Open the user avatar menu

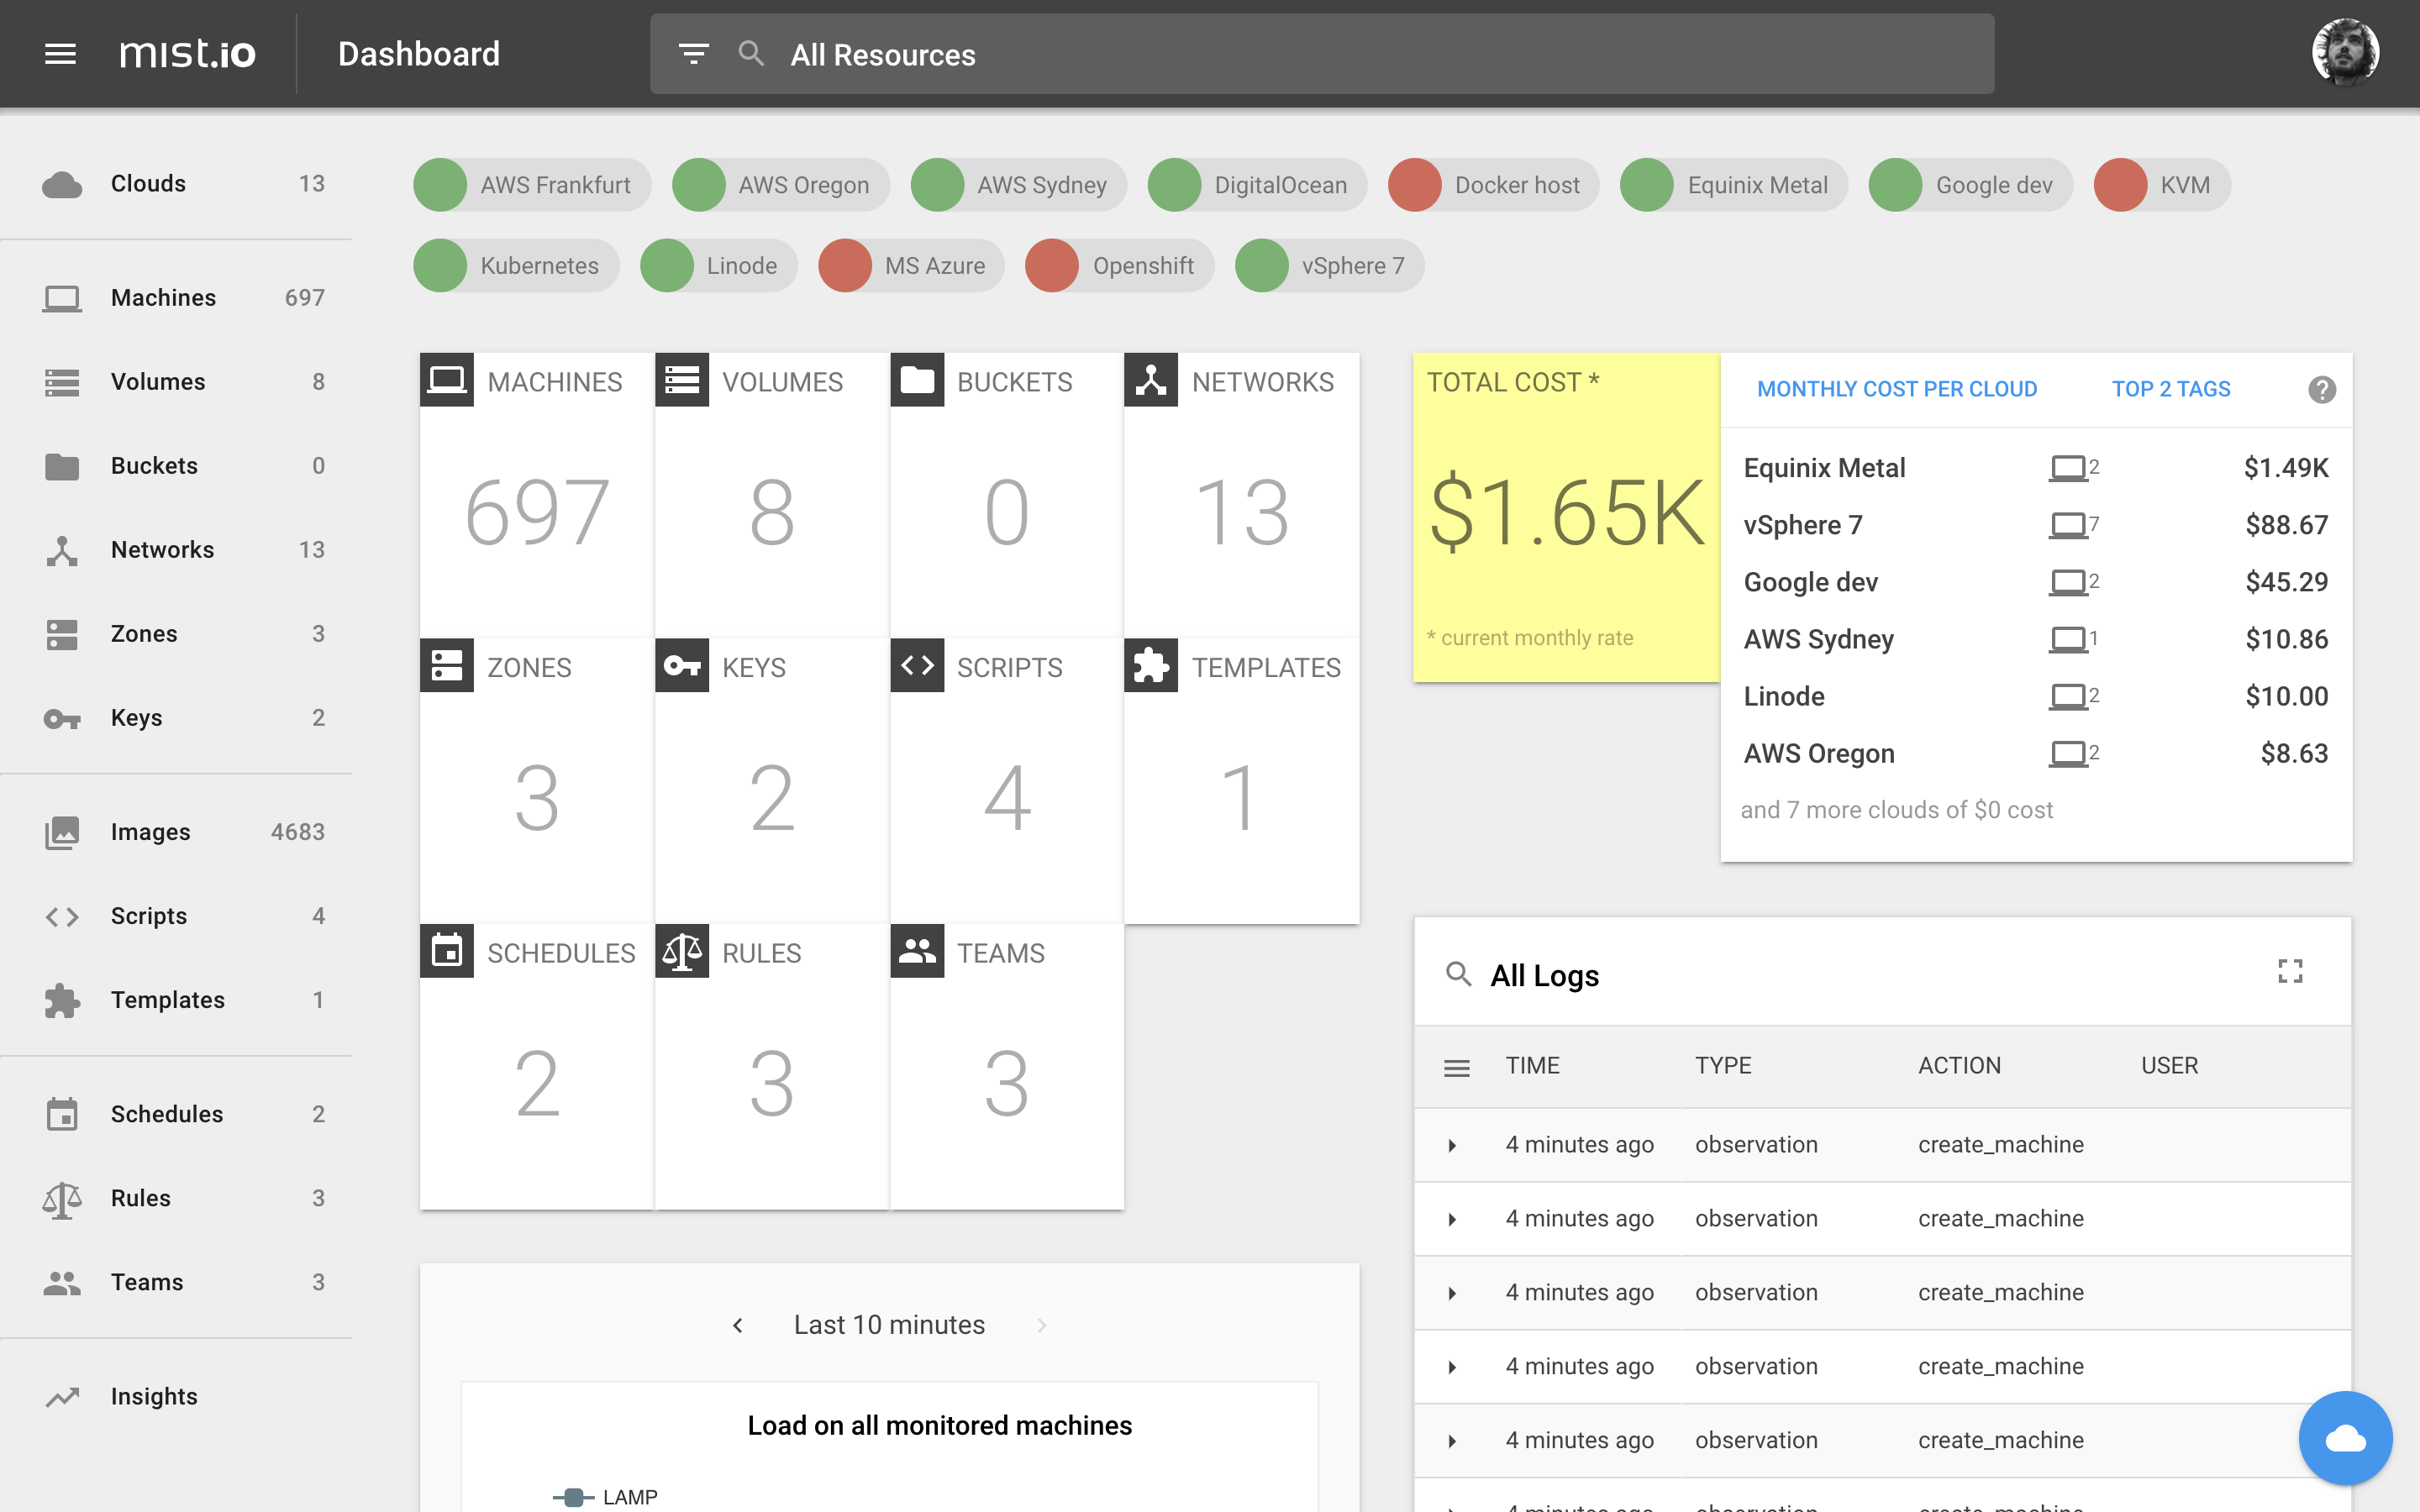2345,52
